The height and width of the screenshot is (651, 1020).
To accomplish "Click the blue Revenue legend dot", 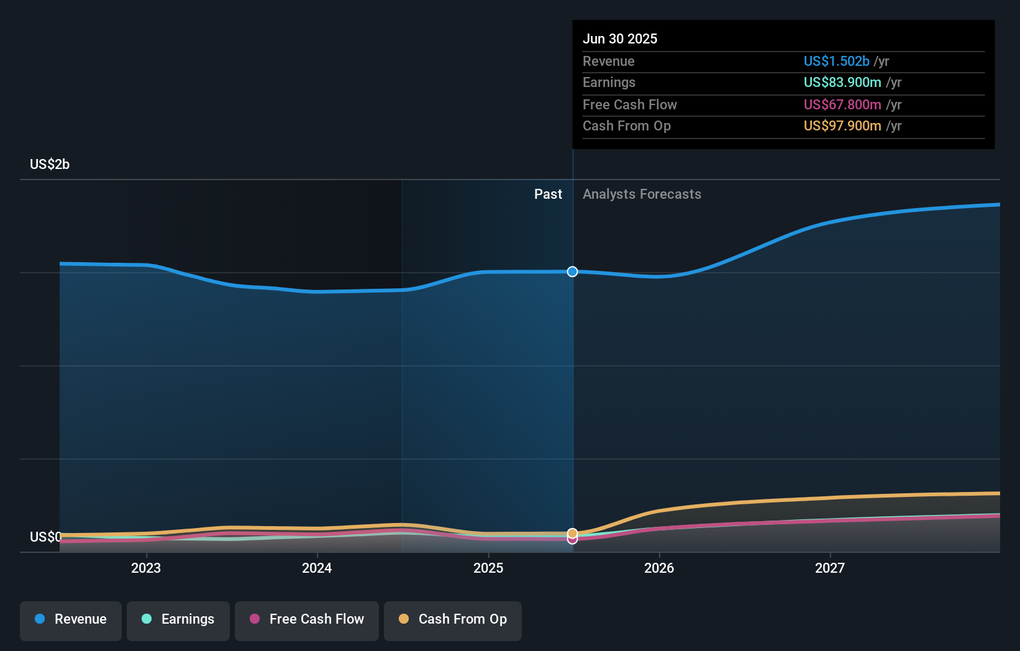I will (40, 619).
